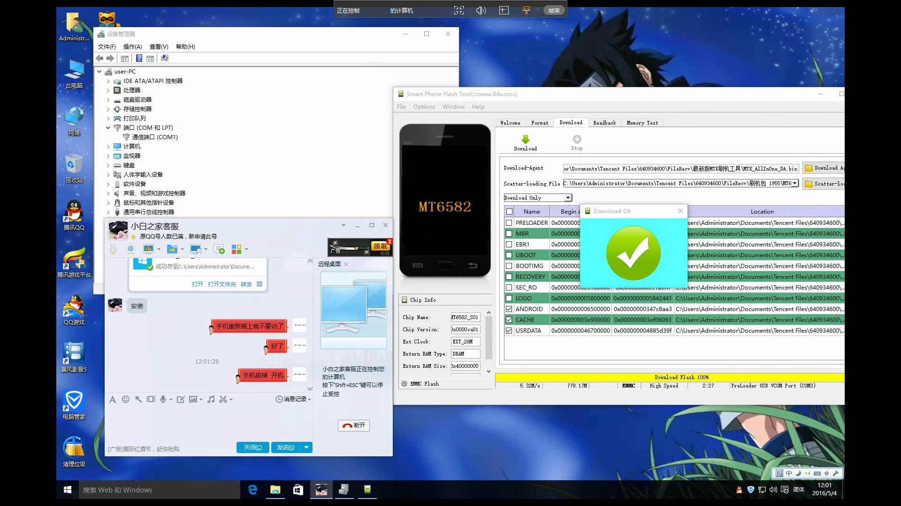Open the Window menu in Flash Tool
This screenshot has width=901, height=506.
[453, 107]
